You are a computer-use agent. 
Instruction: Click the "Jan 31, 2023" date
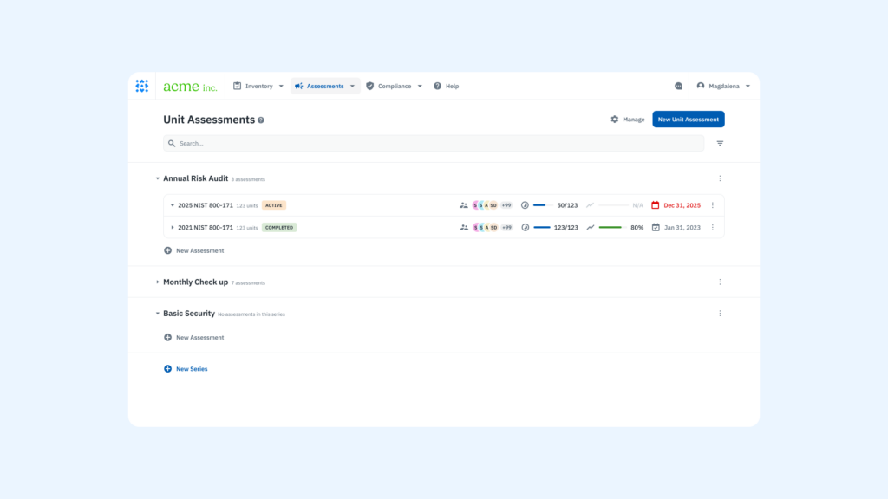(x=682, y=228)
